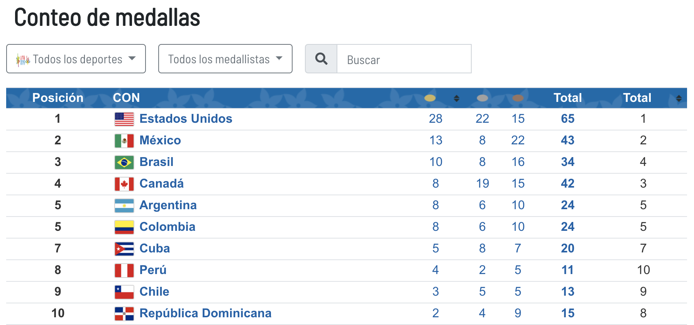Click the search magnifying glass icon
The image size is (694, 325).
(321, 59)
